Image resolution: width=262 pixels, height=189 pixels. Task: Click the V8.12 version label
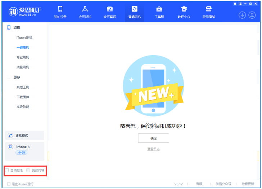tap(179, 184)
